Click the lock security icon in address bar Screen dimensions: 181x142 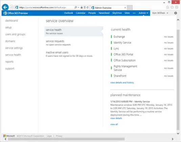82,7
